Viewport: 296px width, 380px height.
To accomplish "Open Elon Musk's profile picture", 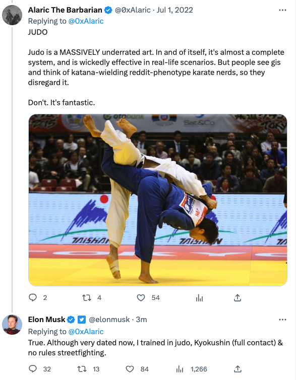I will click(x=12, y=325).
